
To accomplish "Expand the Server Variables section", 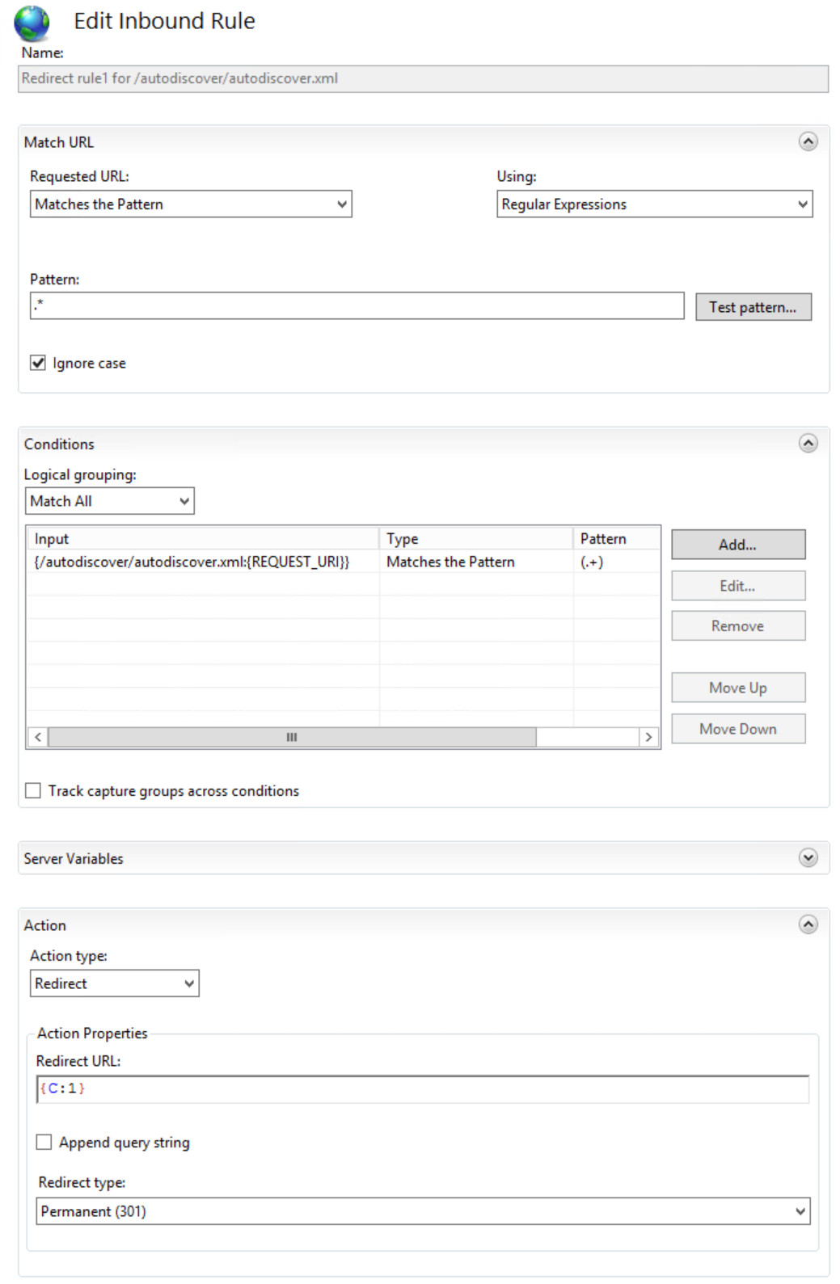I will 808,857.
